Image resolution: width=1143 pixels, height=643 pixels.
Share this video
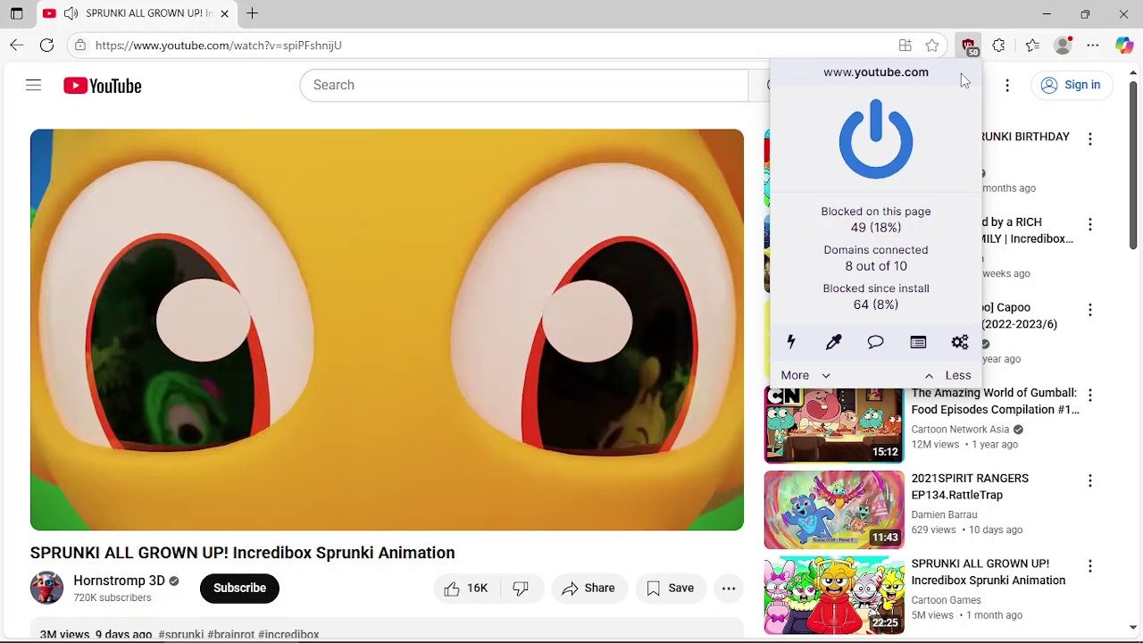pyautogui.click(x=588, y=588)
